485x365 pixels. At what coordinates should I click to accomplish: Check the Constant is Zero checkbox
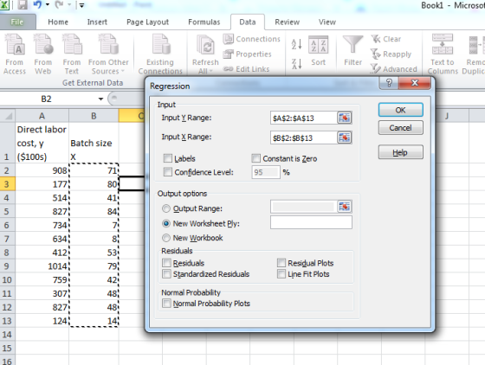(255, 158)
